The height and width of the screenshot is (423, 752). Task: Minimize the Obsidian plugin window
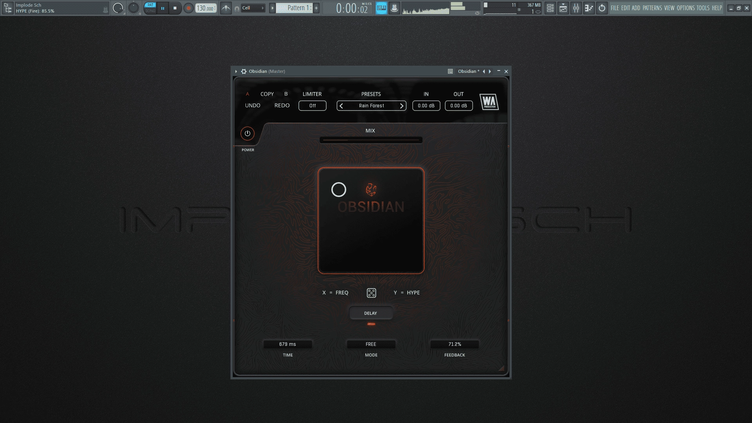pos(499,71)
